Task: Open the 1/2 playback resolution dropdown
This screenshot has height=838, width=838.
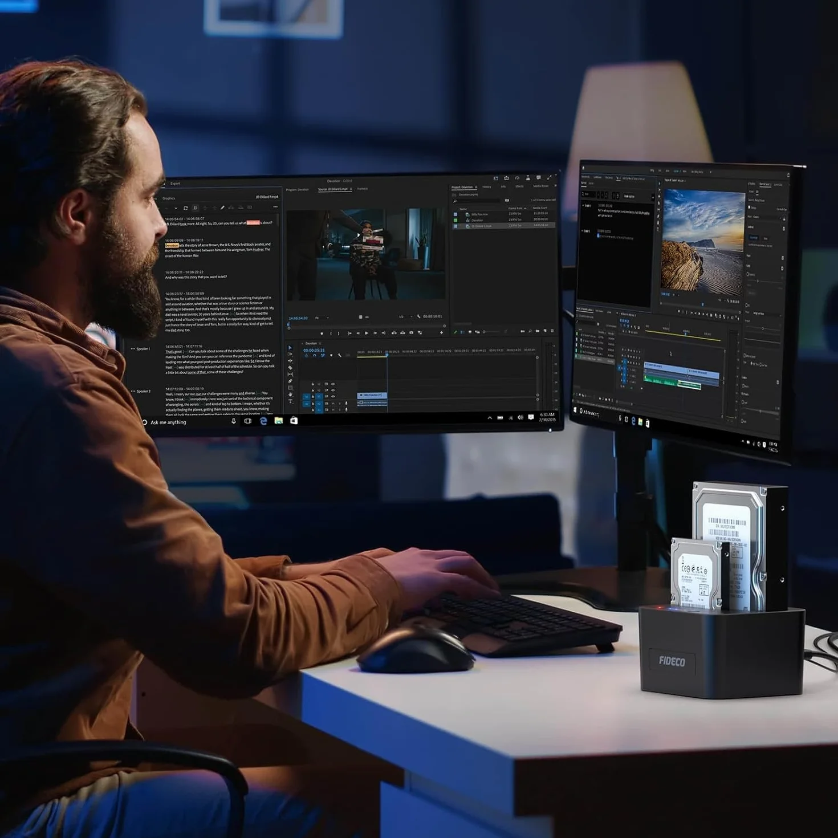Action: [405, 316]
